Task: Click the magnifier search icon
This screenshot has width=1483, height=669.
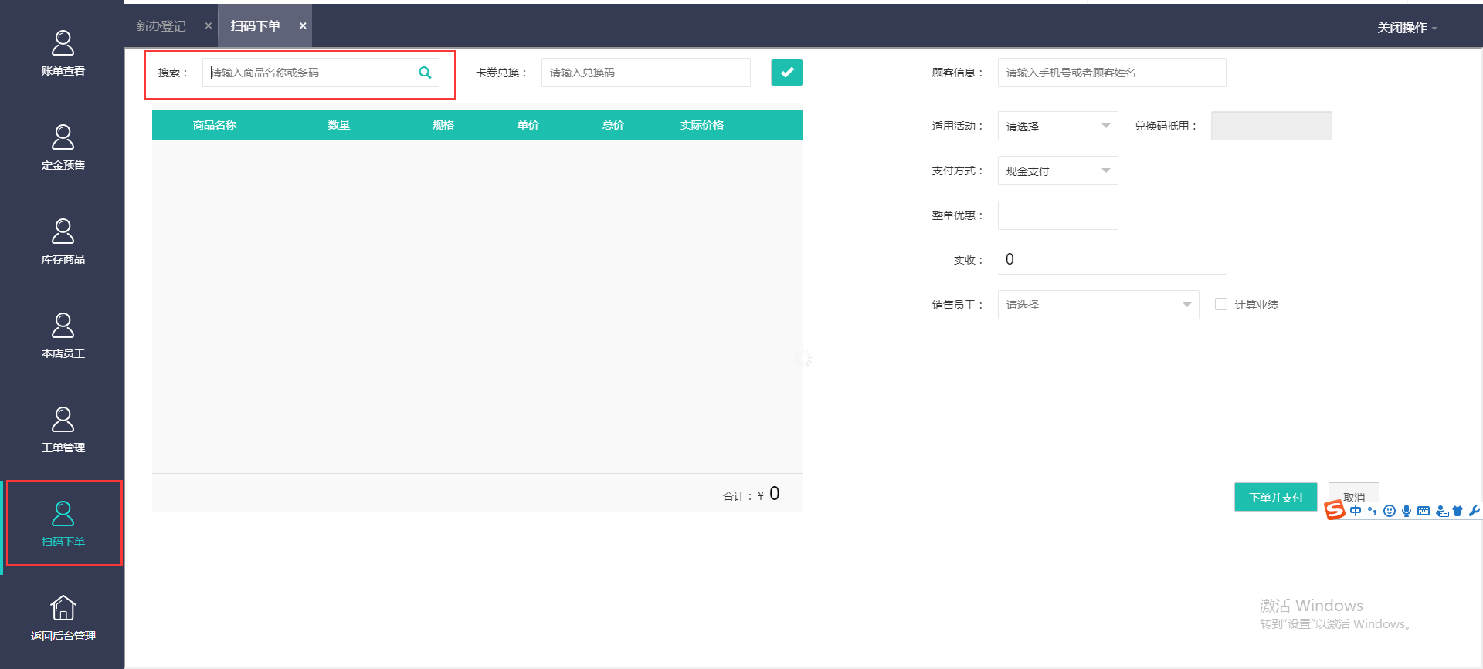Action: 425,73
